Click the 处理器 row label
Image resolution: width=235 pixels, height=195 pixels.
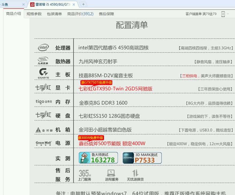tap(63, 48)
